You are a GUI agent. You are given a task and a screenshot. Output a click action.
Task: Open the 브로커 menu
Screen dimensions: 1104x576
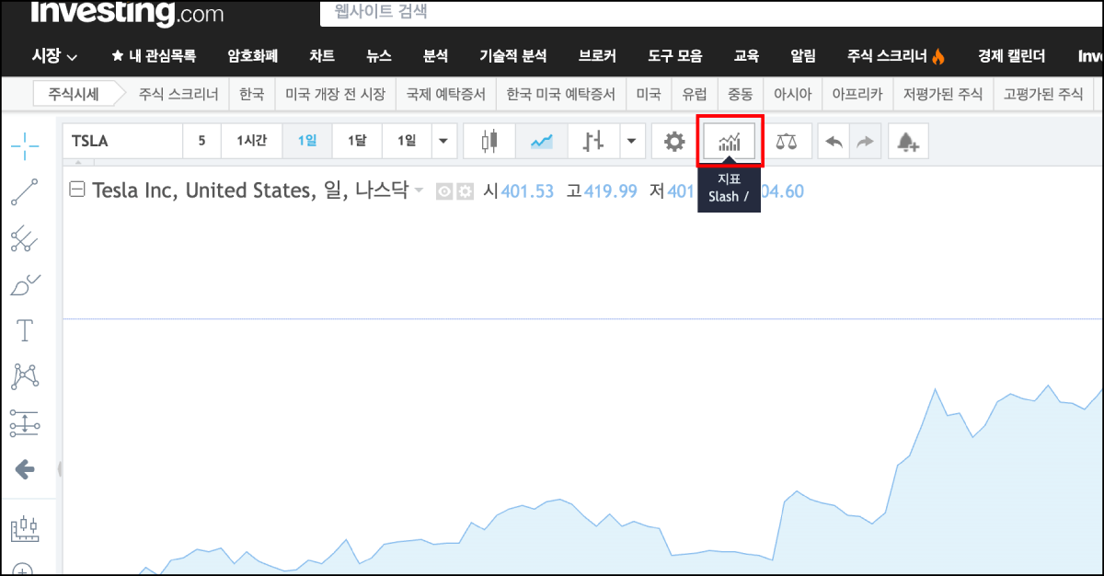click(597, 56)
